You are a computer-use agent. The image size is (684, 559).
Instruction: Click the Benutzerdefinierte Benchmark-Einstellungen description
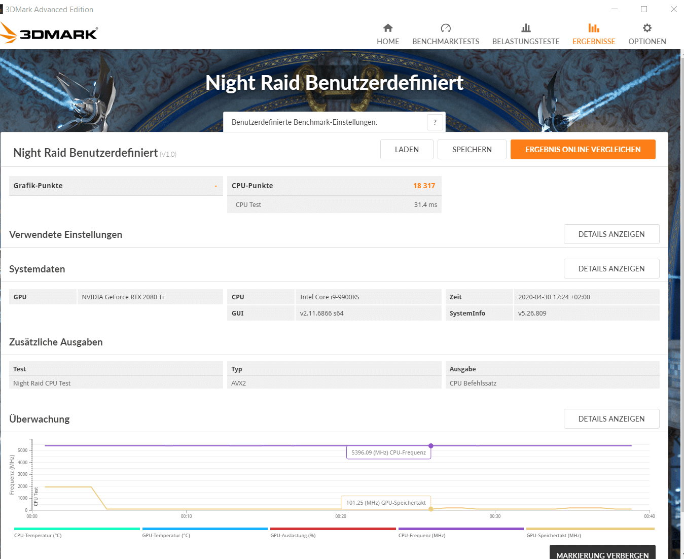coord(304,122)
